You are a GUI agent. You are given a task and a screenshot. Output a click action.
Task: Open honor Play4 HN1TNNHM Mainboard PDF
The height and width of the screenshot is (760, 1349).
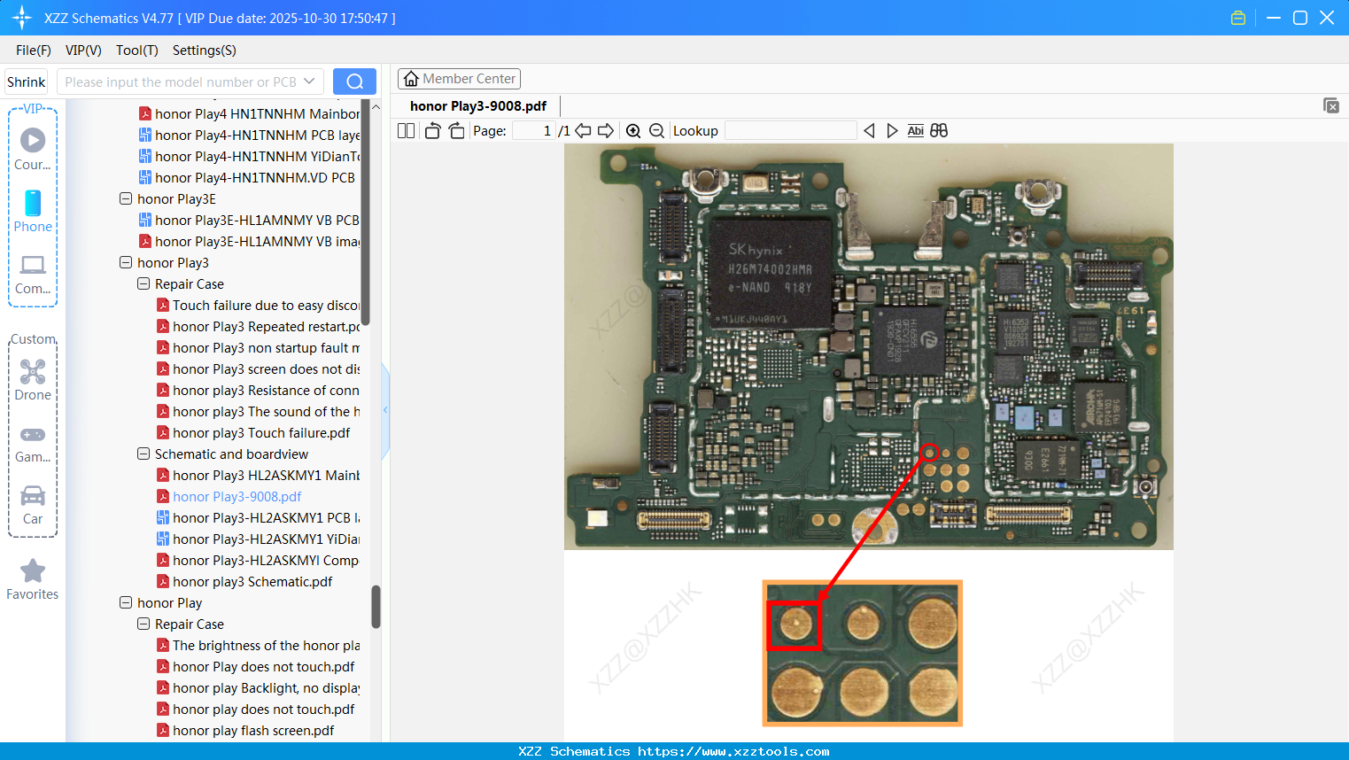click(x=249, y=114)
